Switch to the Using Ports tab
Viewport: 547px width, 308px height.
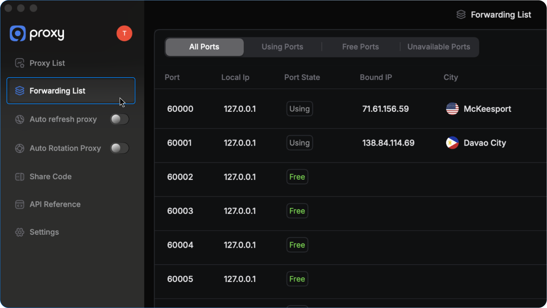pyautogui.click(x=282, y=47)
